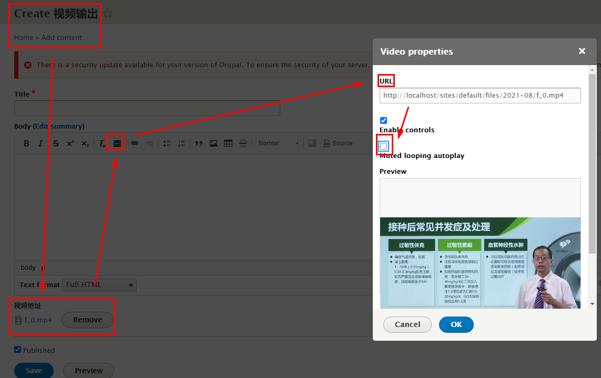
Task: Click the dialog scrollbar up arrow
Action: click(592, 70)
